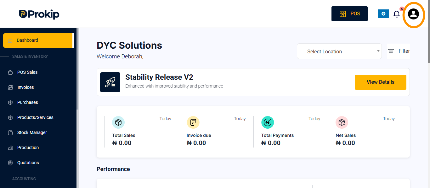Click the Total Sales cube icon

118,122
